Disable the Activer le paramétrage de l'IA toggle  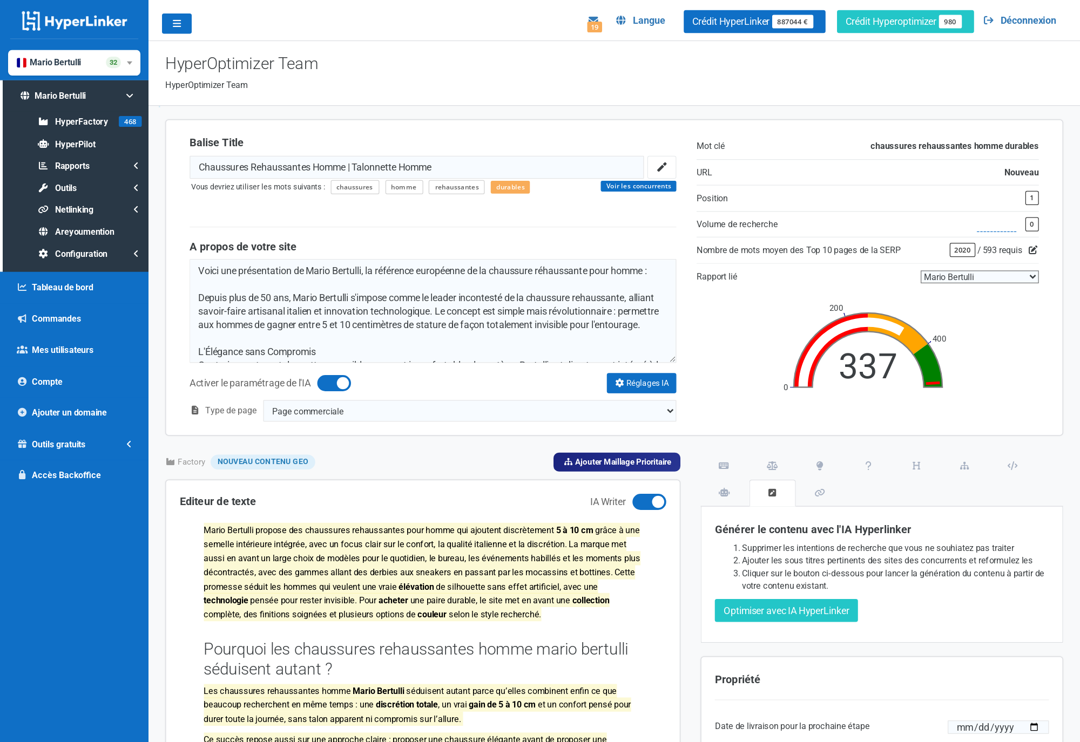click(x=334, y=383)
